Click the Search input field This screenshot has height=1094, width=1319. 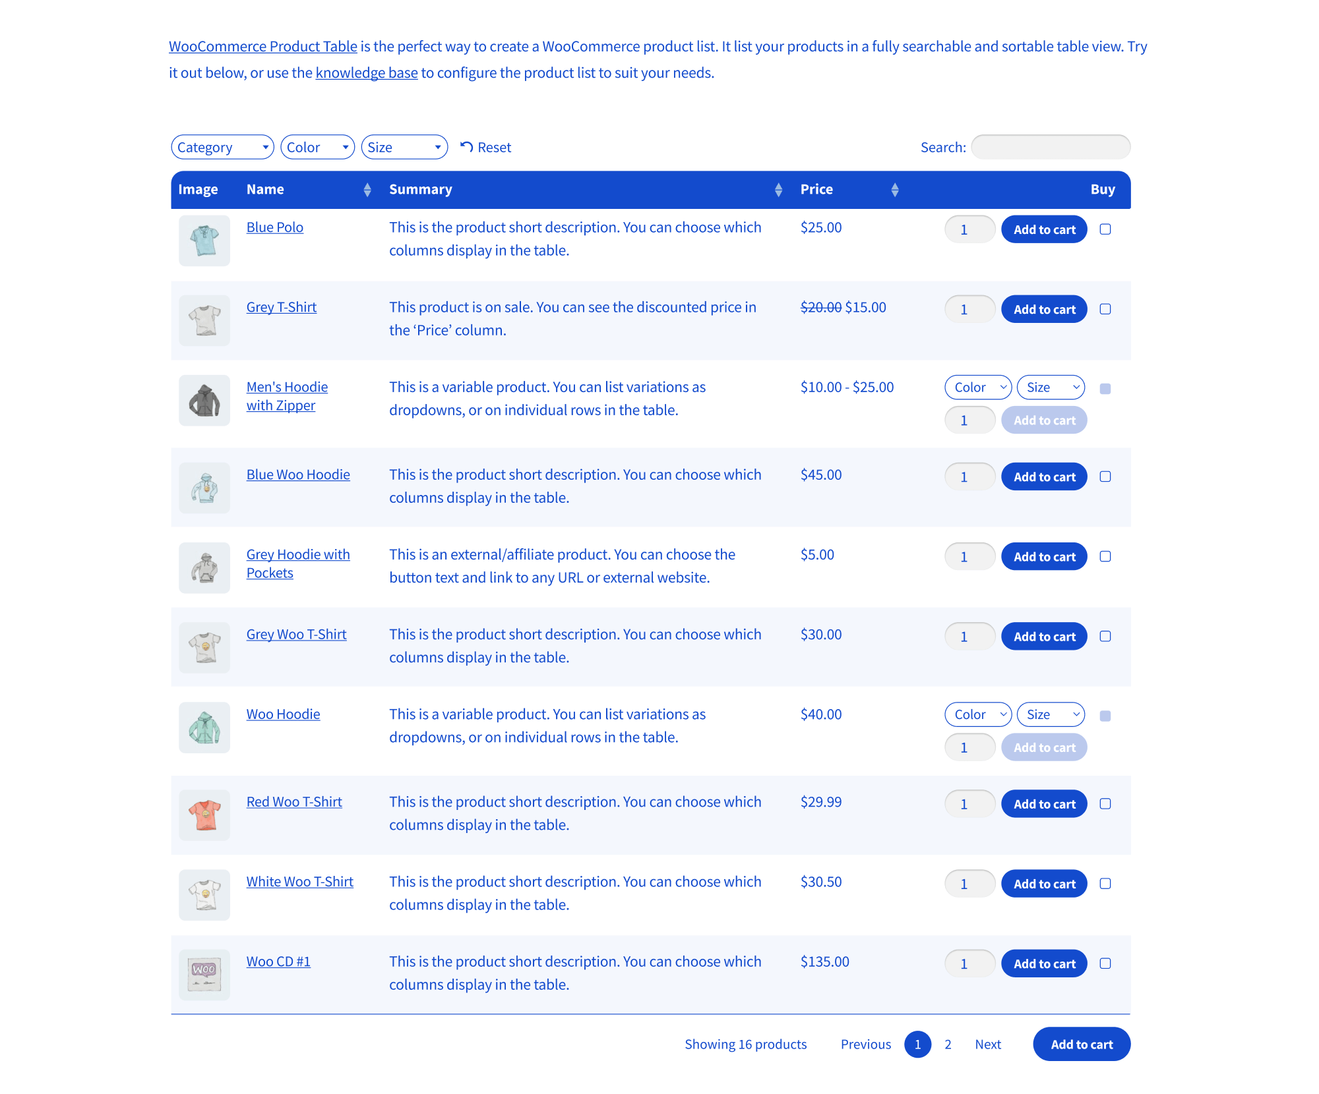pos(1051,147)
